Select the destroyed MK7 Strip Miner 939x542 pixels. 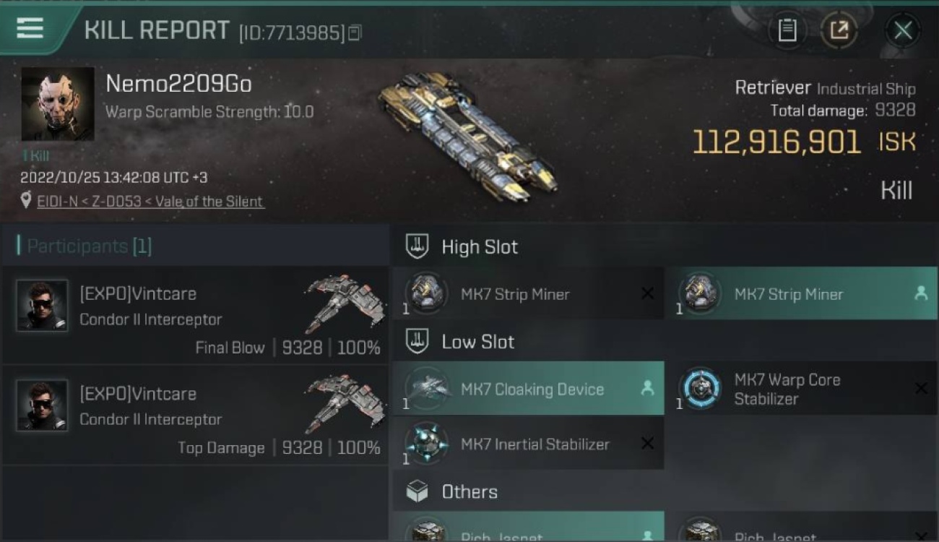528,294
